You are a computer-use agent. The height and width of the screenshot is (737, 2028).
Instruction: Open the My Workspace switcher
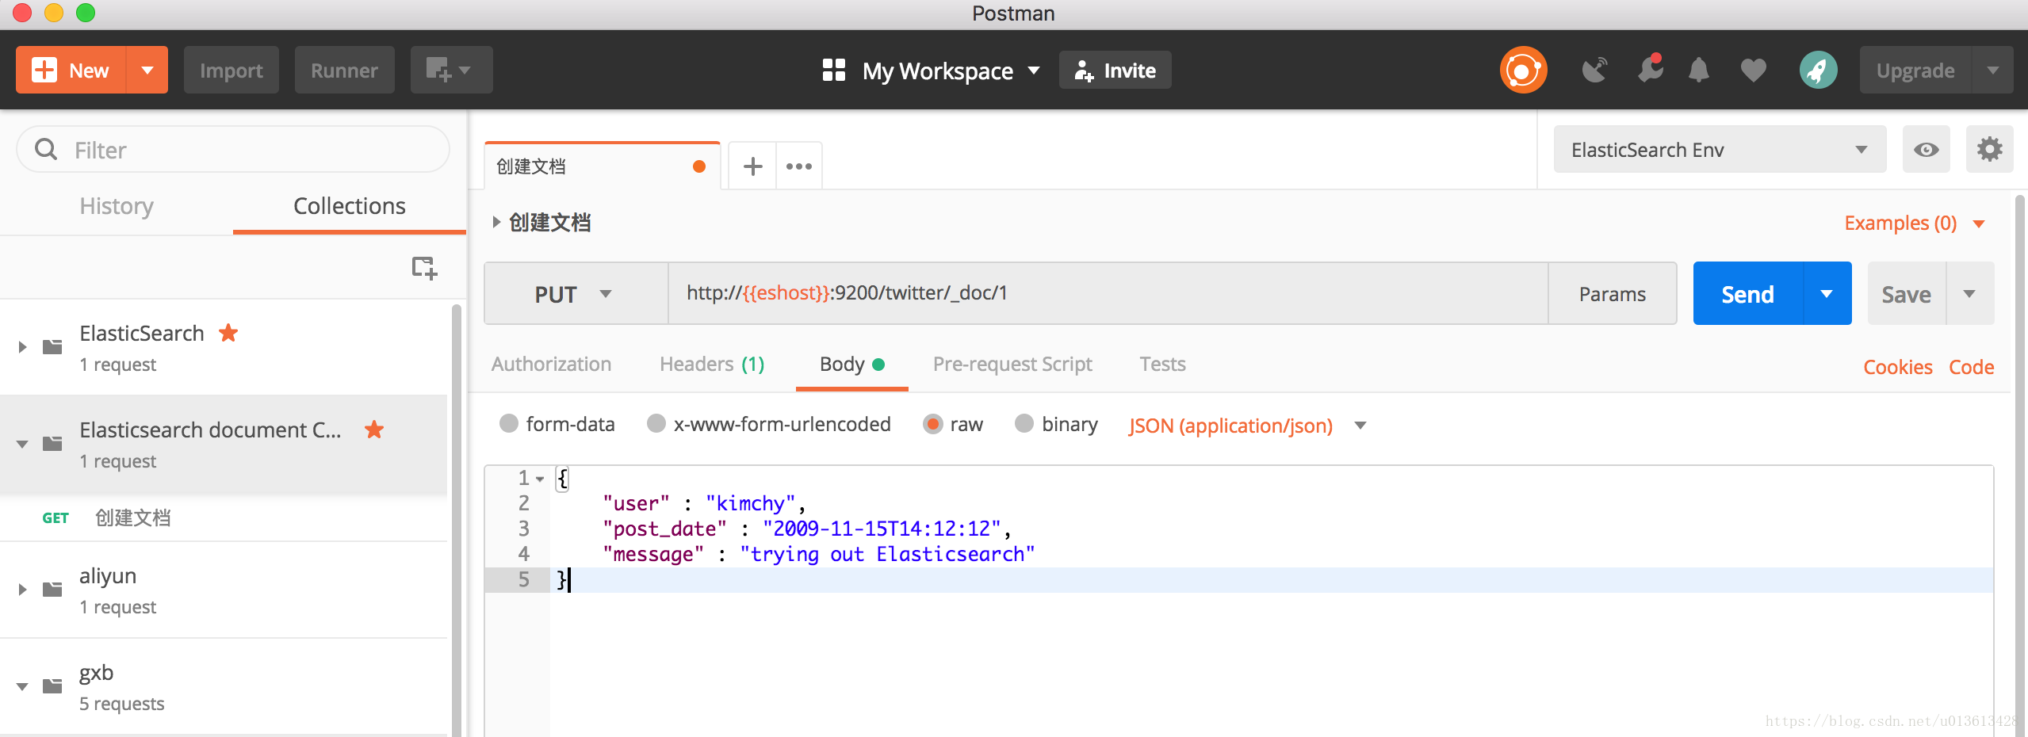click(932, 71)
